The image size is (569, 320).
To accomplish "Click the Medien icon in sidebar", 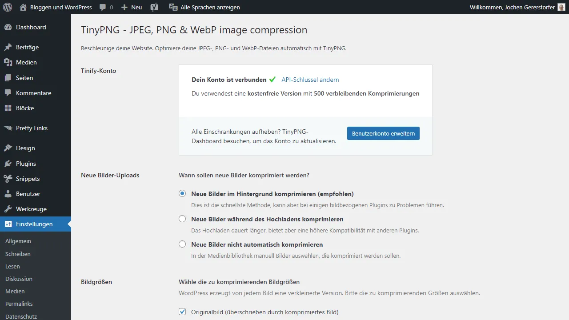I will pos(8,62).
